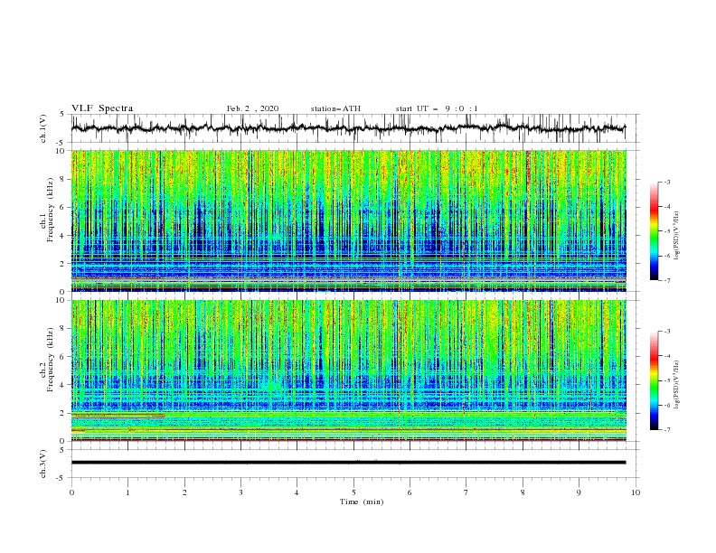
Task: Click the "2" tick on the time axis
Action: [184, 492]
